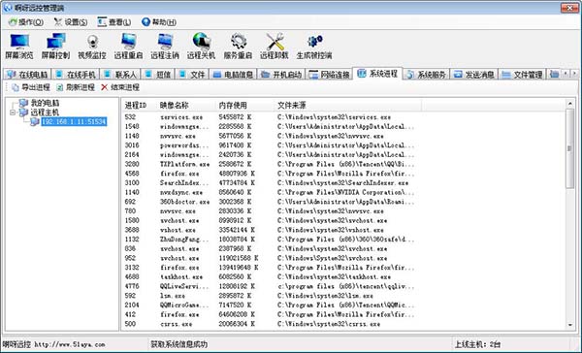Click the 远程重启 remote restart icon
Screen dimensions: 582x353
(128, 46)
